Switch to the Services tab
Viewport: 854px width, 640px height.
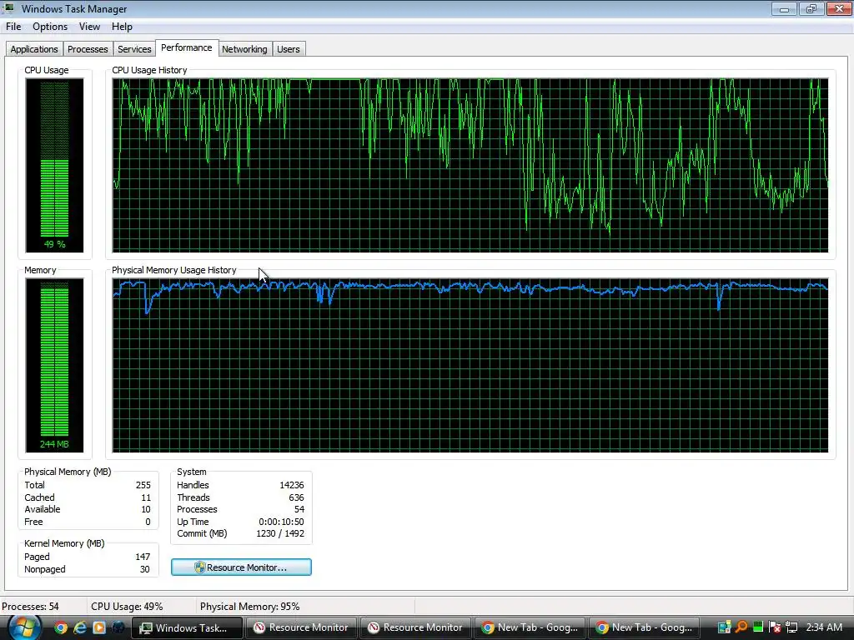click(134, 49)
